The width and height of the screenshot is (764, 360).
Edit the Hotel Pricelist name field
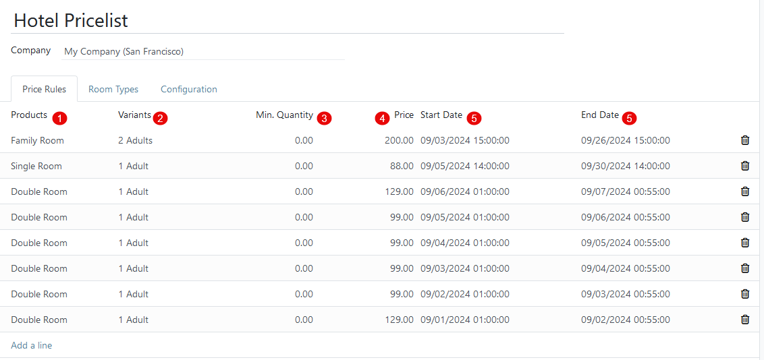click(x=287, y=21)
